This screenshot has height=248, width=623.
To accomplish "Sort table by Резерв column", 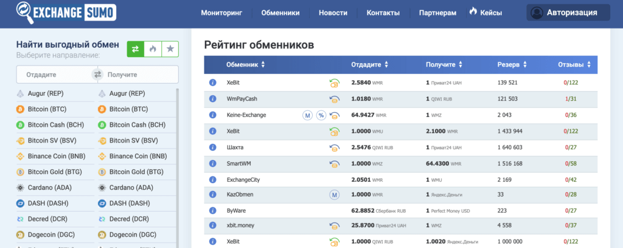I will pos(512,64).
